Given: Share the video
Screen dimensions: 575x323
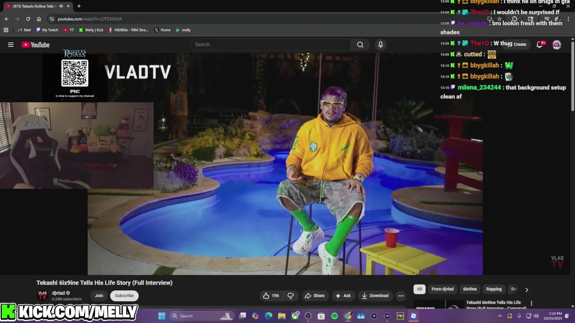Looking at the screenshot, I should 314,296.
